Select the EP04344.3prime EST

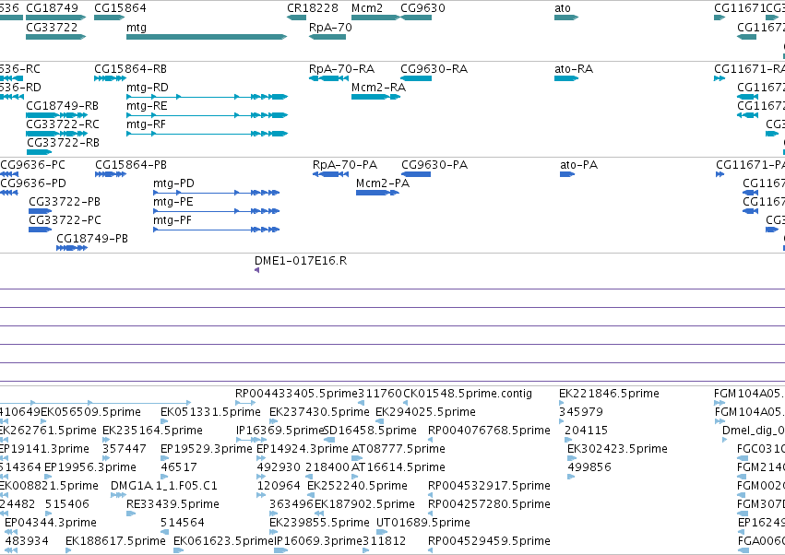pyautogui.click(x=11, y=532)
